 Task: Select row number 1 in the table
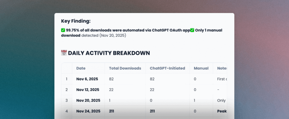click(x=67, y=79)
